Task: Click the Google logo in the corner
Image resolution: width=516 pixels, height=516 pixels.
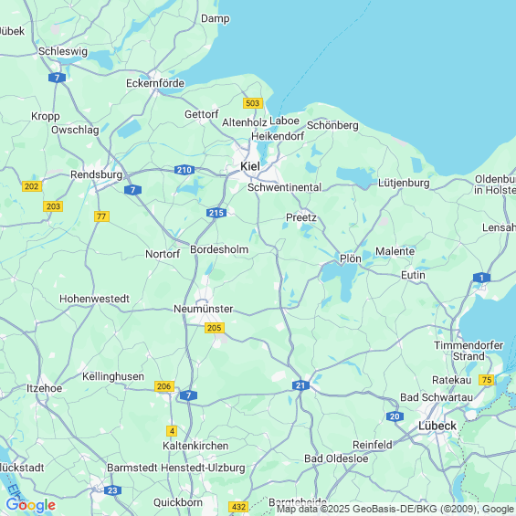Action: coord(31,505)
